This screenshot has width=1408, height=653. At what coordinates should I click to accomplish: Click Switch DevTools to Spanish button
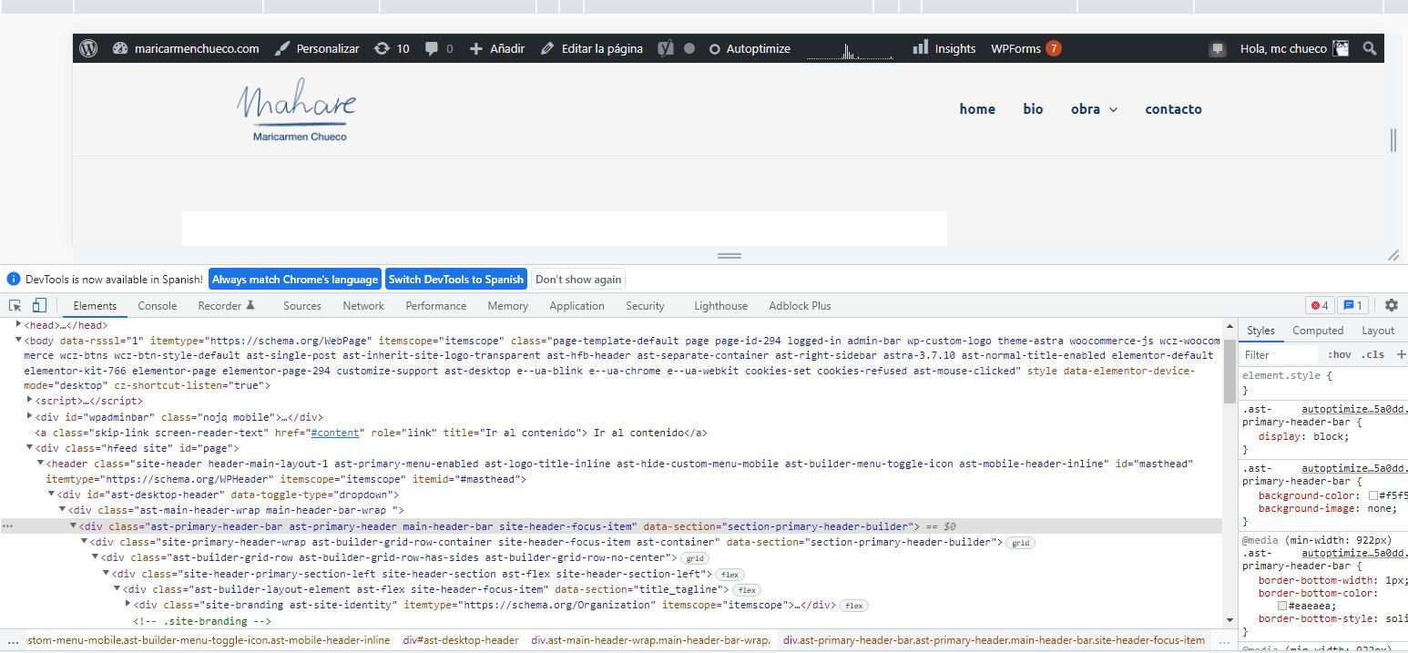pos(455,280)
